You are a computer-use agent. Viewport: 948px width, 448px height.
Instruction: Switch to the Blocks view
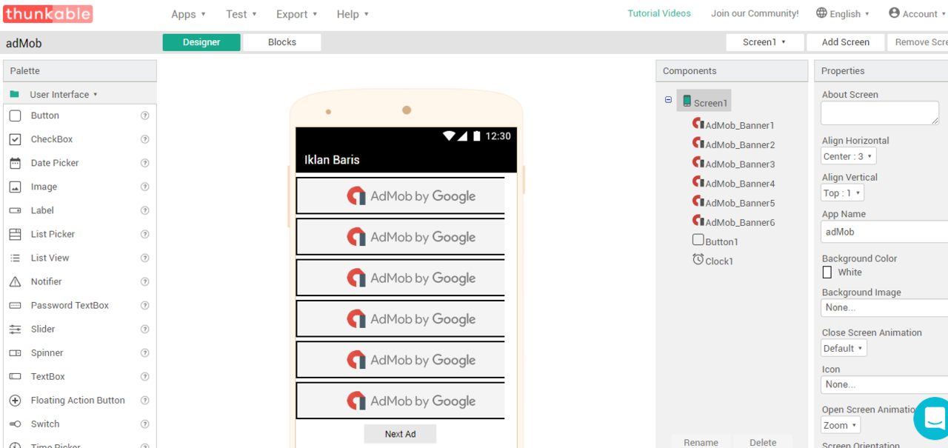[282, 42]
